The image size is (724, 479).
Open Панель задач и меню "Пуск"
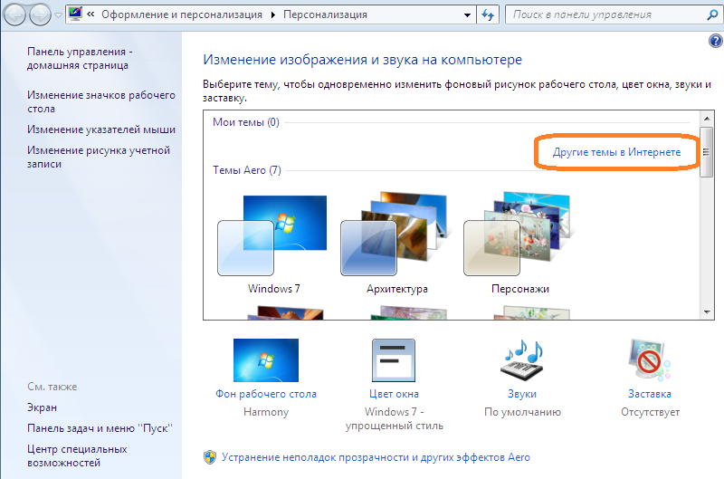click(x=100, y=428)
